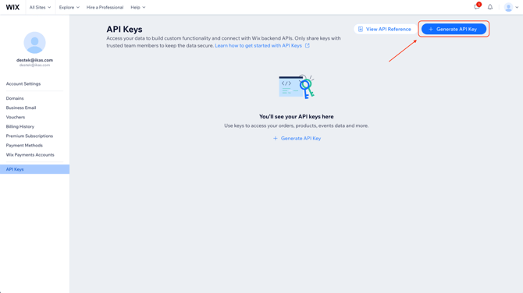The image size is (523, 293).
Task: Click the center Generate API Key link
Action: (297, 138)
